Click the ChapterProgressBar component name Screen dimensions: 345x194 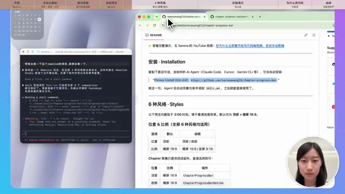click(198, 176)
